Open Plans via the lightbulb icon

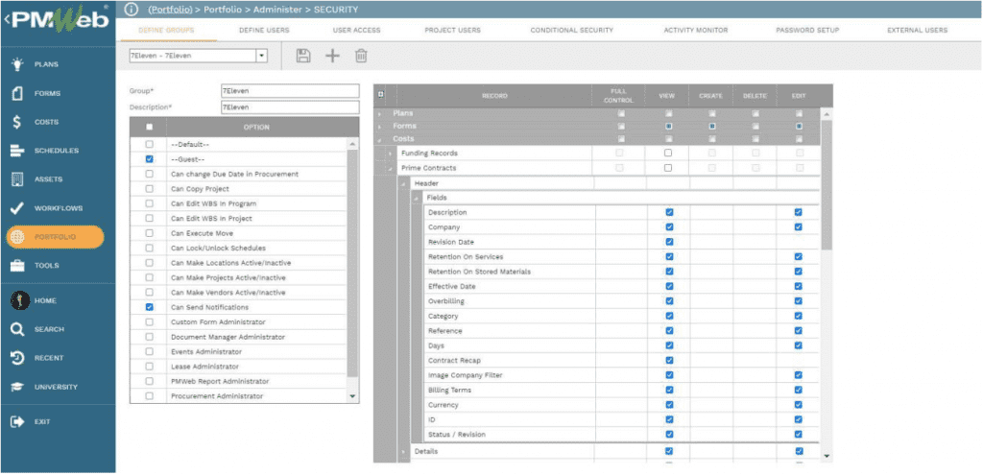click(18, 64)
